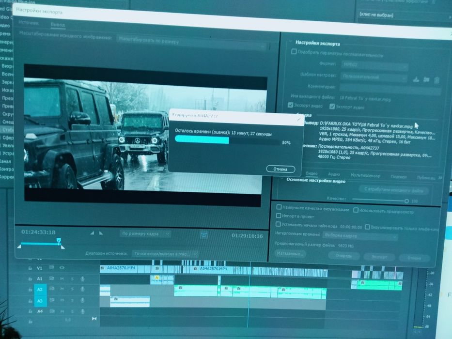Uncheck 'Экспорт аудио' checkbox

click(332, 107)
